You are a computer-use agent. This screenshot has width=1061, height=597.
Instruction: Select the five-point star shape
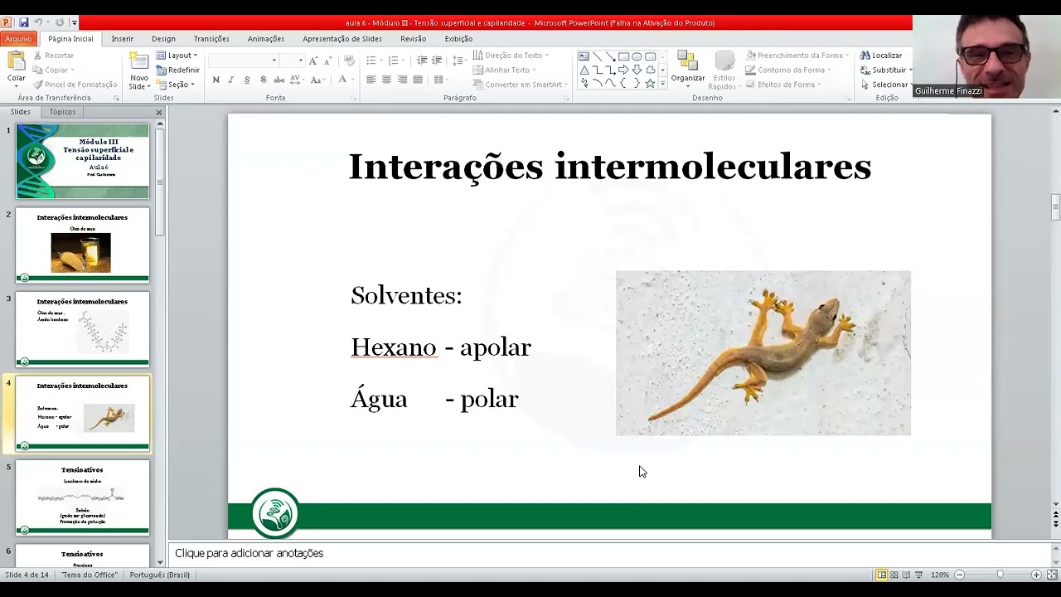click(650, 83)
